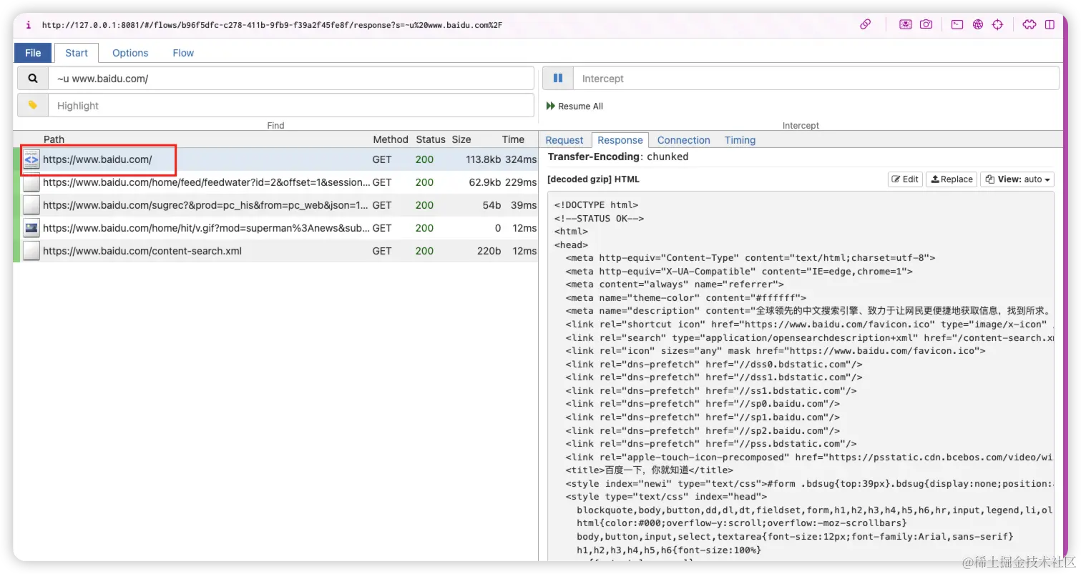This screenshot has height=574, width=1081.
Task: Select the content-search.xml flow row
Action: (x=275, y=251)
